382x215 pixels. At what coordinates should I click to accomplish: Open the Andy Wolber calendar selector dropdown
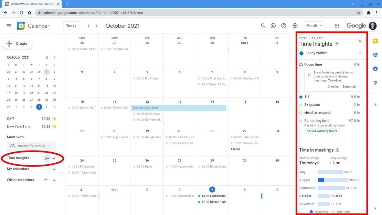(360, 53)
